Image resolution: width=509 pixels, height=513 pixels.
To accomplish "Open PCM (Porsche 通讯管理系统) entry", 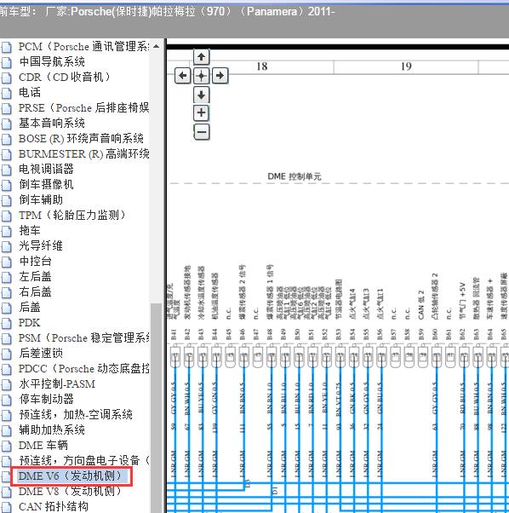I will tap(83, 47).
